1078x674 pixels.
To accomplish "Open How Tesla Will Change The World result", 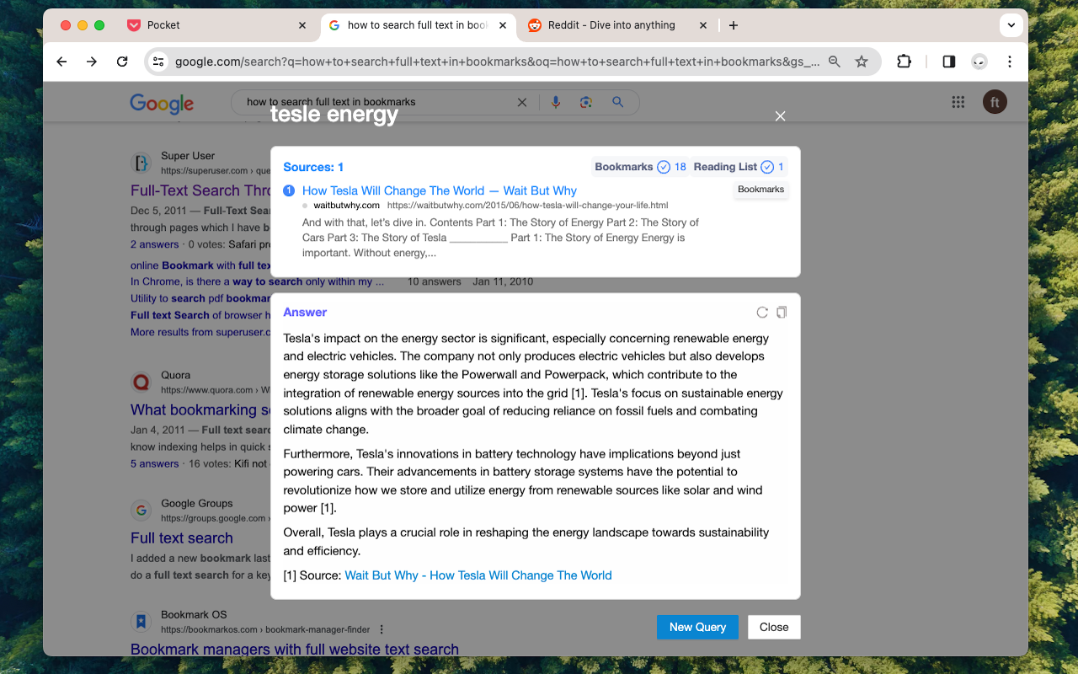I will (x=440, y=190).
